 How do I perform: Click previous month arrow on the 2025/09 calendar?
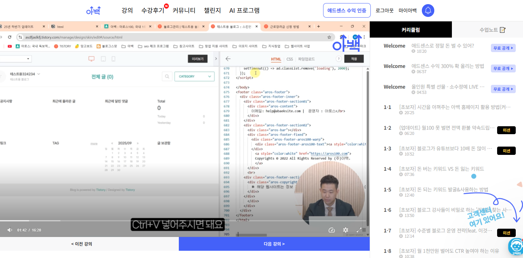(112, 143)
